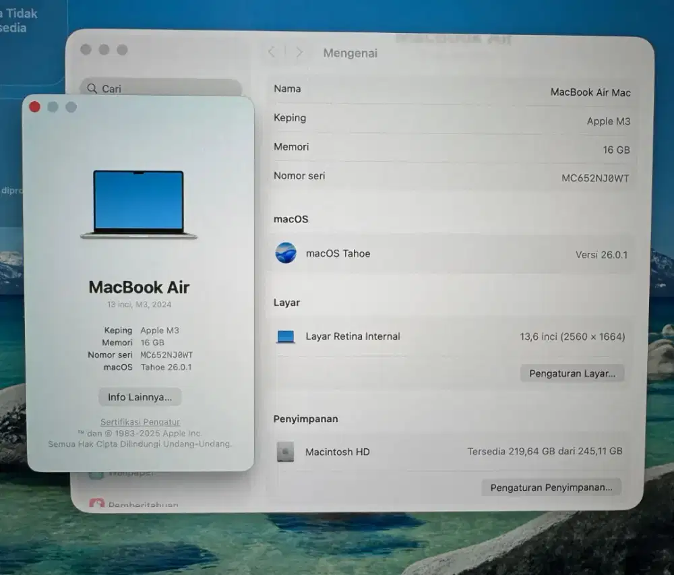
Task: Click the Nama field showing MacBook Air Mac
Action: (452, 90)
